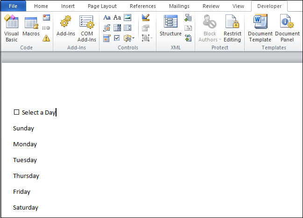Insert a Rich Text content control
The height and width of the screenshot is (218, 303).
106,18
